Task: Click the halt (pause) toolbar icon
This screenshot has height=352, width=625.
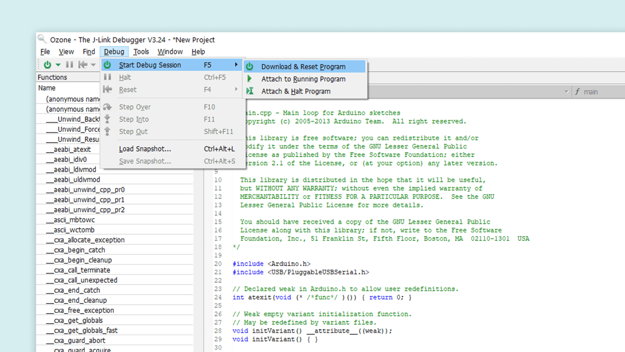Action: click(x=69, y=65)
